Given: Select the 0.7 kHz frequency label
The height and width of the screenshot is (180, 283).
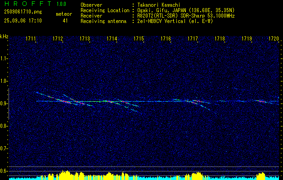Looking at the screenshot, I should [4, 148].
